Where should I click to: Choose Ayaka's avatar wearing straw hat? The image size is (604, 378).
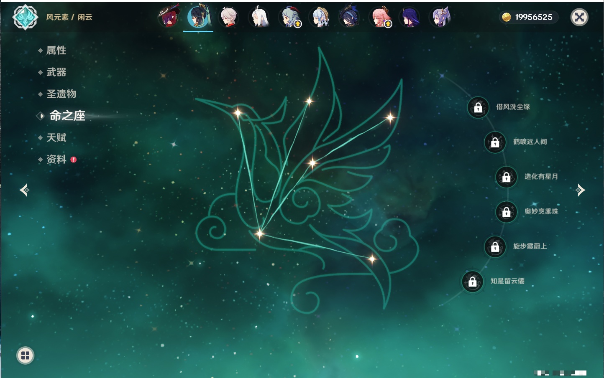pos(319,17)
